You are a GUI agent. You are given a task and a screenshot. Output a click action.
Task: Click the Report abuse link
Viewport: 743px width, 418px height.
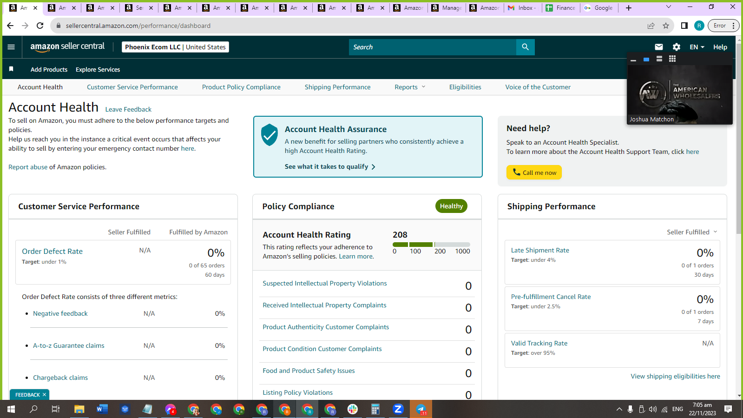[x=28, y=167]
